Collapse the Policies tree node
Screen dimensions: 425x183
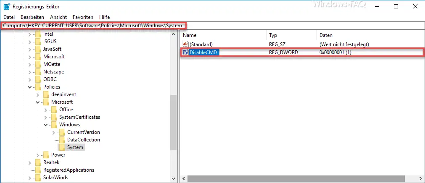click(x=30, y=87)
